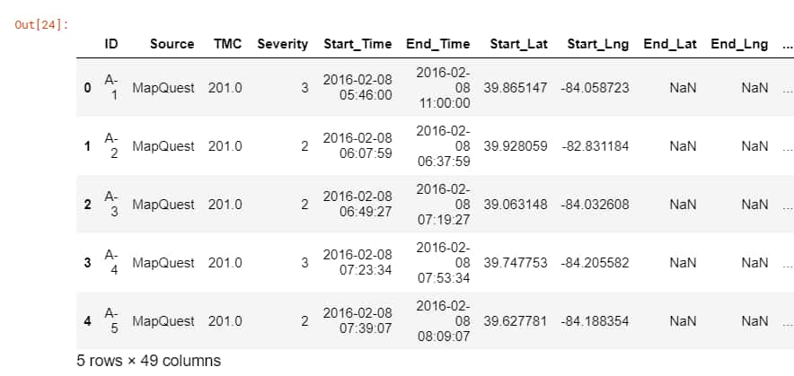The width and height of the screenshot is (794, 376).
Task: Click the -84.205582 Start_Lng cell
Action: tap(595, 263)
